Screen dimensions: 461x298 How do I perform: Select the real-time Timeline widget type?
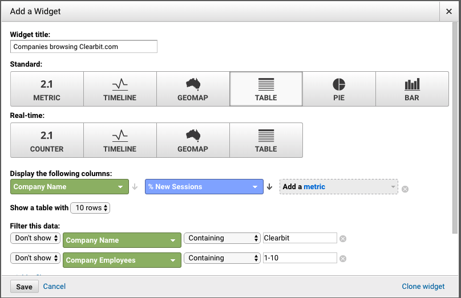[120, 140]
